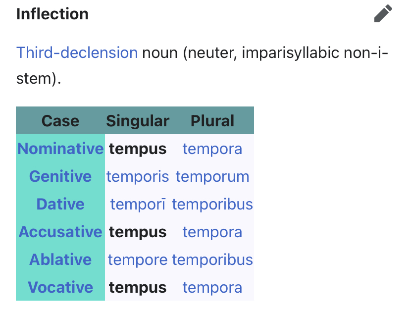Open the Ablative case link

60,260
